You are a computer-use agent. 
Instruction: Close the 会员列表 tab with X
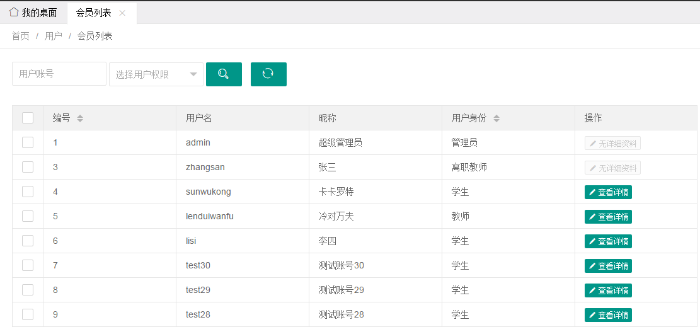pyautogui.click(x=122, y=13)
